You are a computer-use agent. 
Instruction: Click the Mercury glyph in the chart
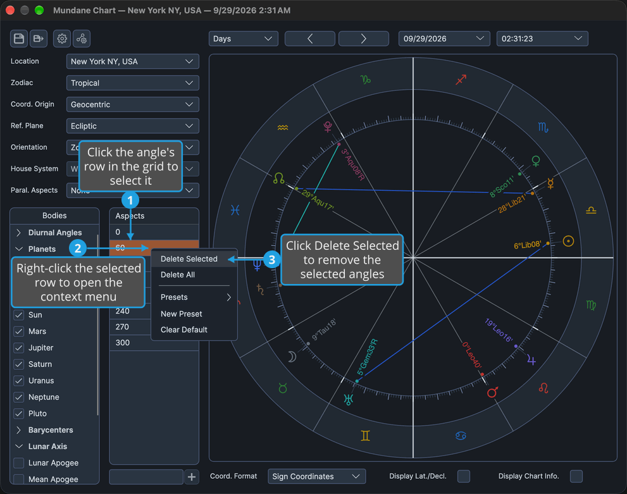[550, 183]
